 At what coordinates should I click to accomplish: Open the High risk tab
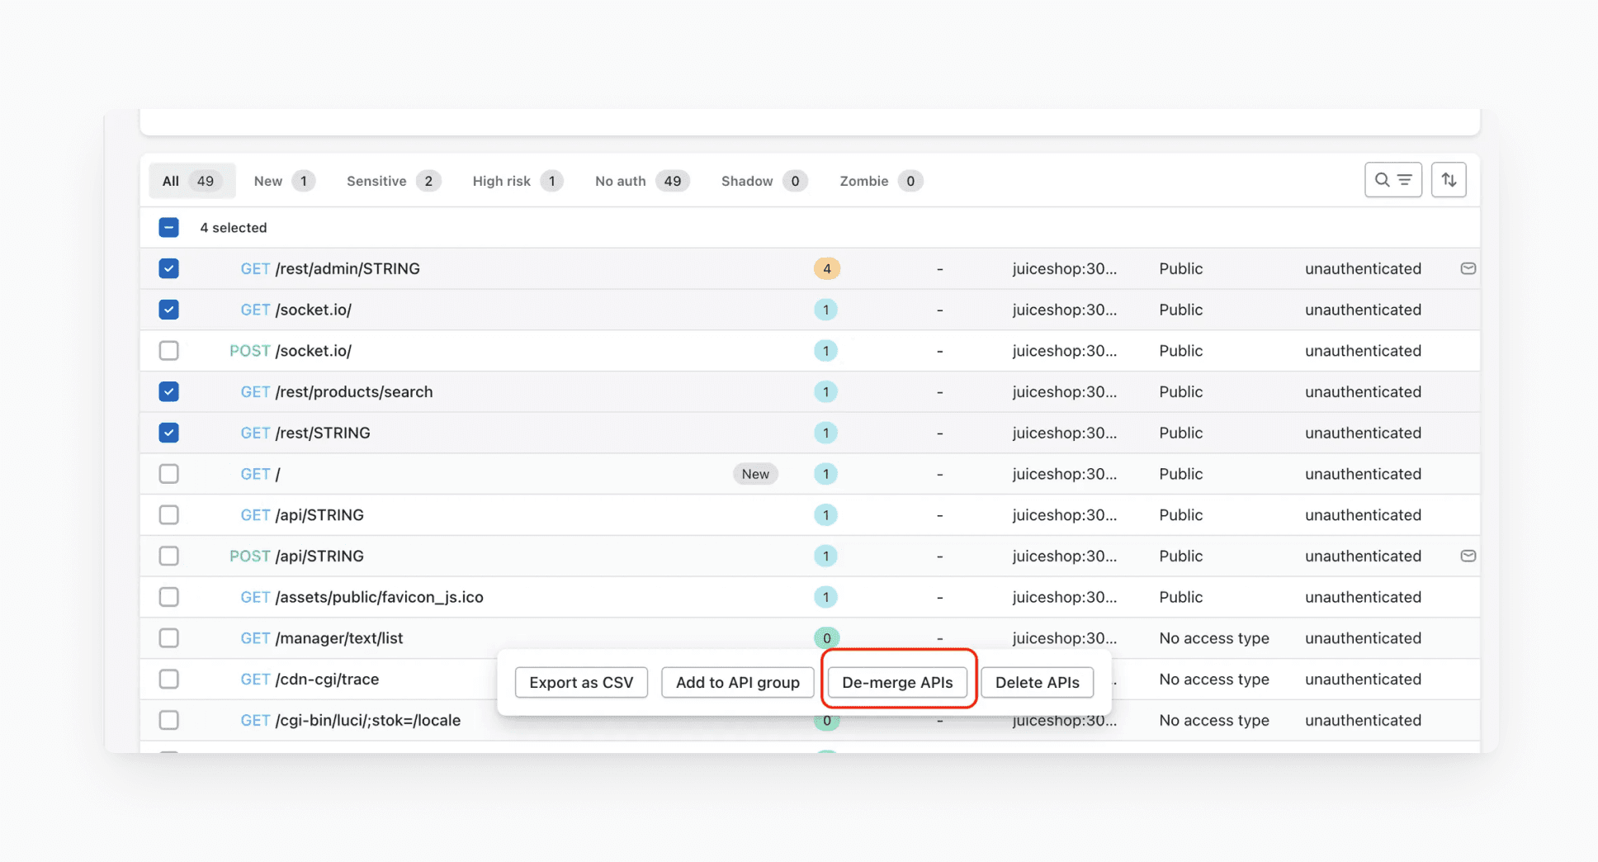[x=517, y=181]
